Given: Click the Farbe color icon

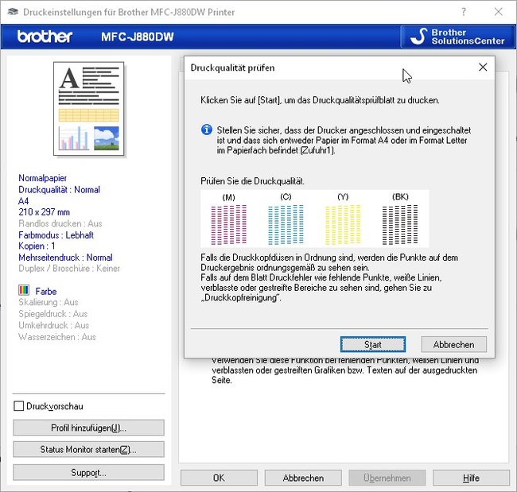Looking at the screenshot, I should point(24,290).
